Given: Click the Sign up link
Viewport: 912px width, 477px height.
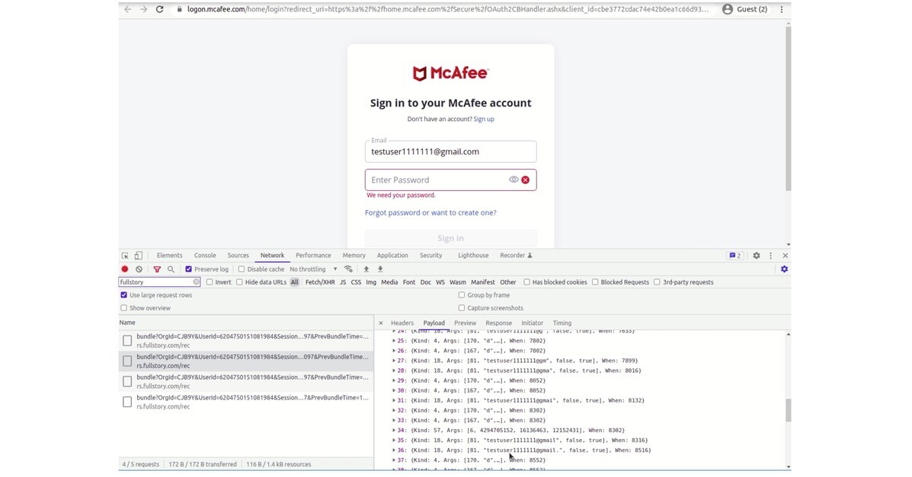Looking at the screenshot, I should point(484,119).
